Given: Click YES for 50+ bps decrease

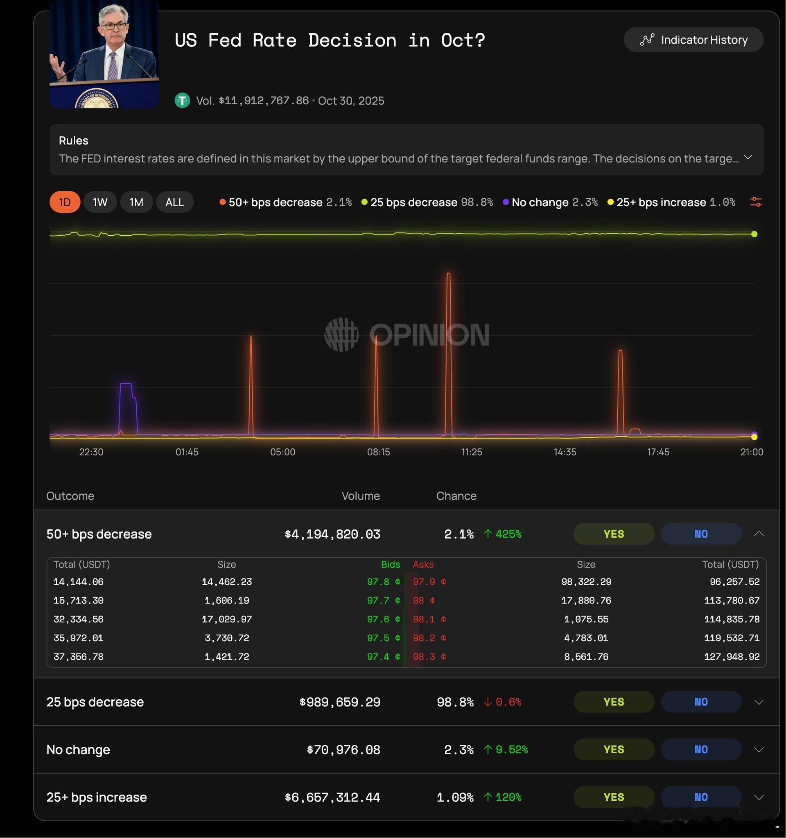Looking at the screenshot, I should pyautogui.click(x=614, y=534).
